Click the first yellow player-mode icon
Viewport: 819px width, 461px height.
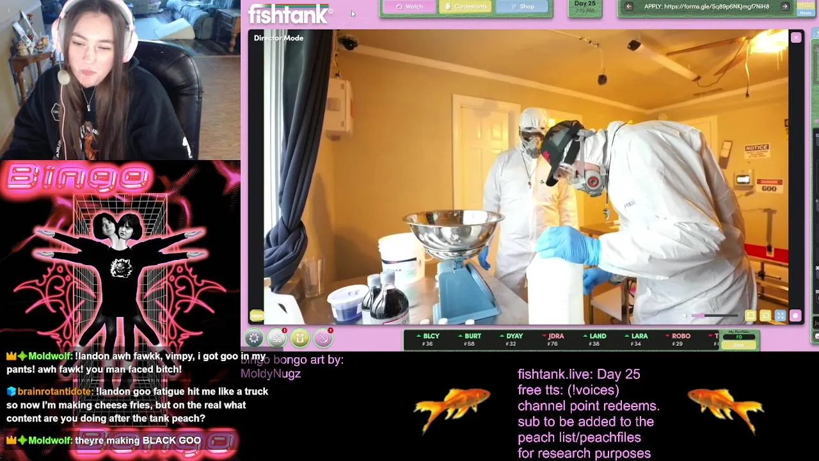pyautogui.click(x=751, y=316)
